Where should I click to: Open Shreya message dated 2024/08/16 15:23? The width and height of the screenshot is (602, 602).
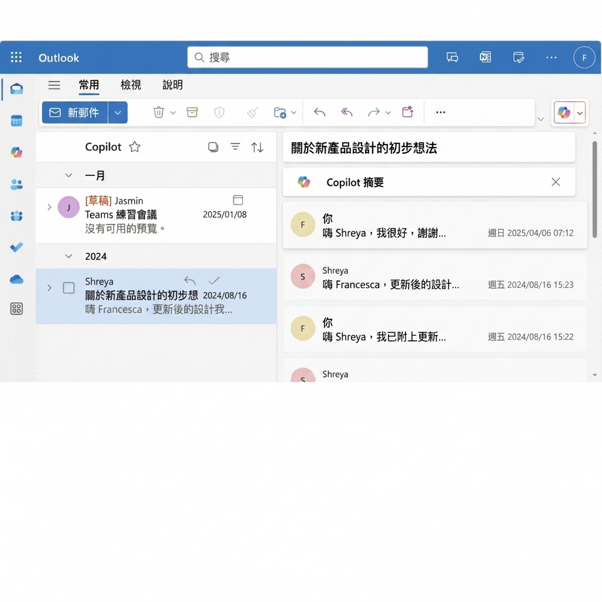coord(435,277)
